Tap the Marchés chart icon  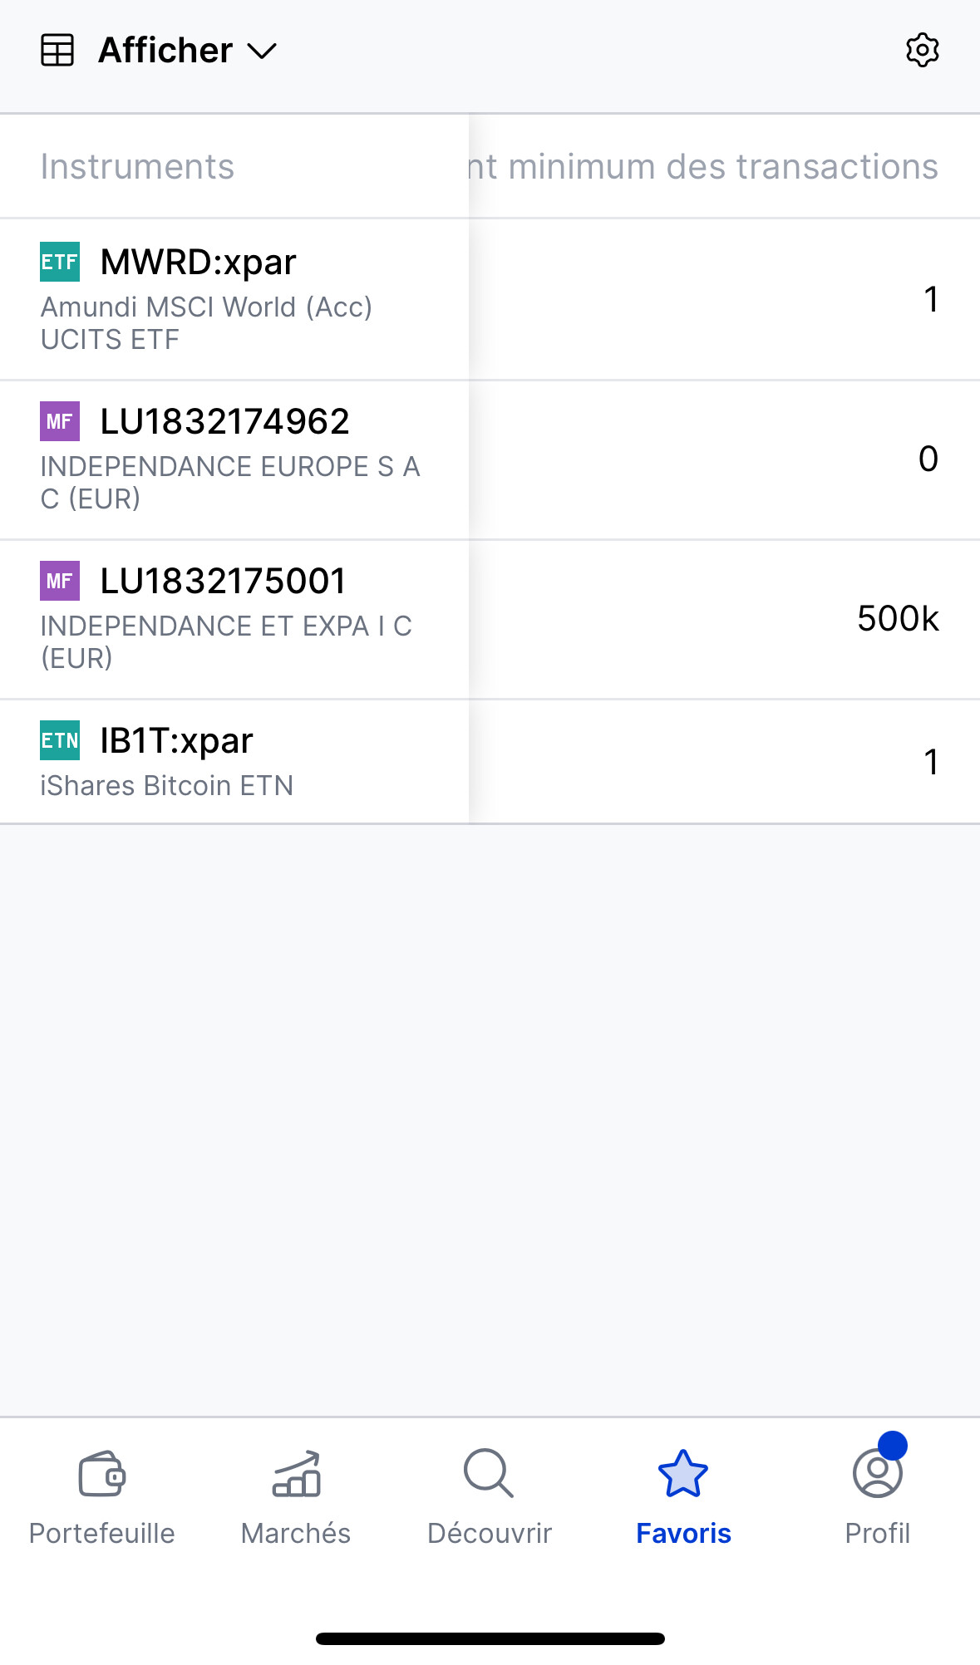(x=296, y=1473)
